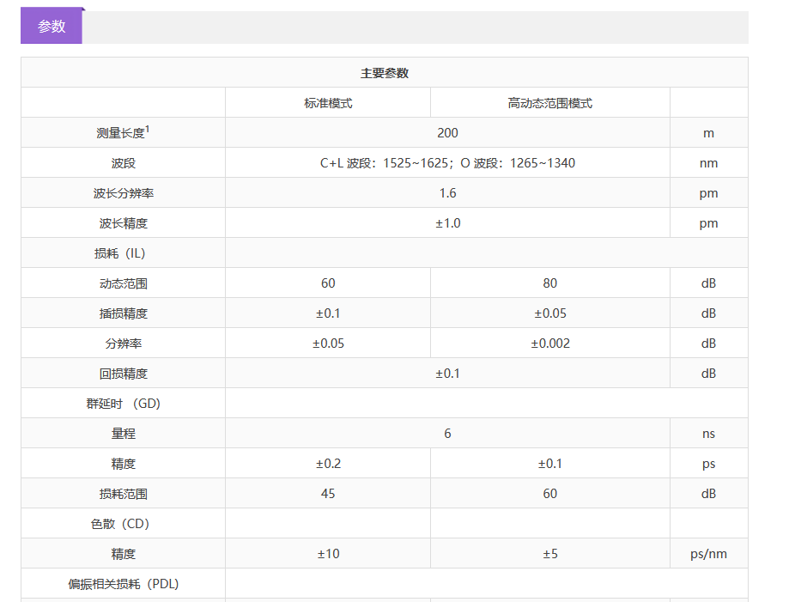Click the footnote superscript on 测量长度

[148, 129]
